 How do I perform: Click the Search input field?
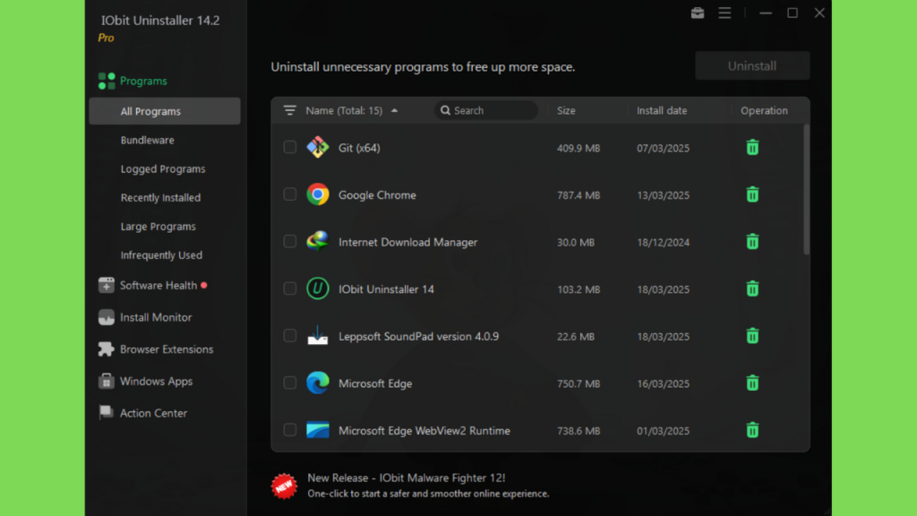click(486, 110)
